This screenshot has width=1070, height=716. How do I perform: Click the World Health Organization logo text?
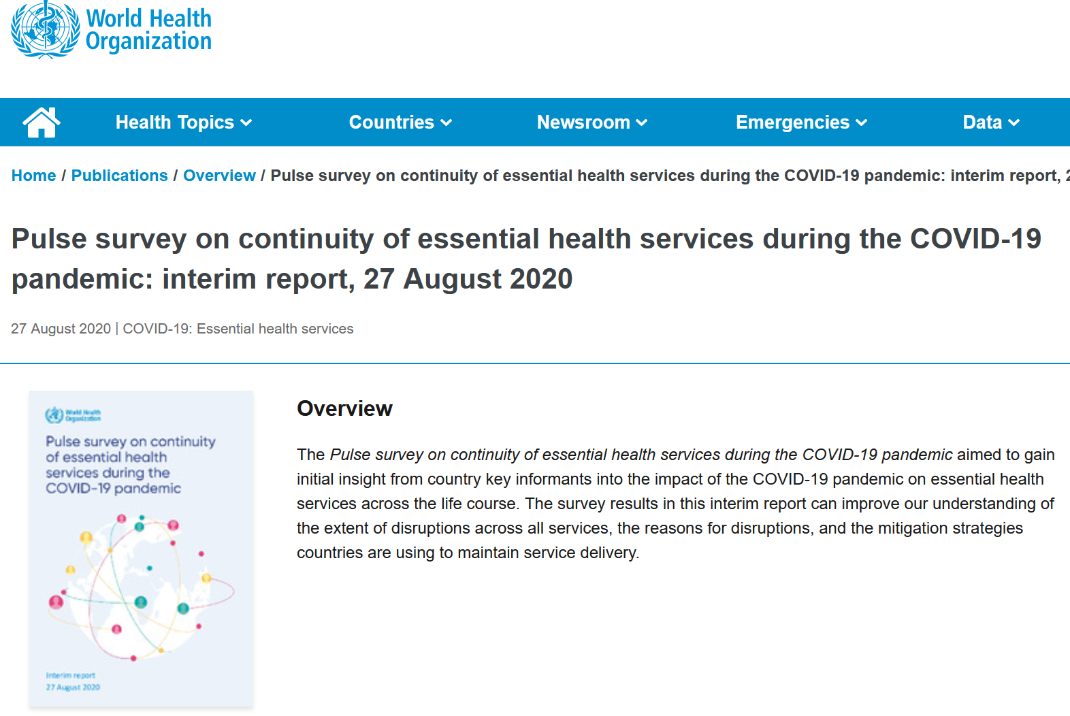tap(148, 30)
